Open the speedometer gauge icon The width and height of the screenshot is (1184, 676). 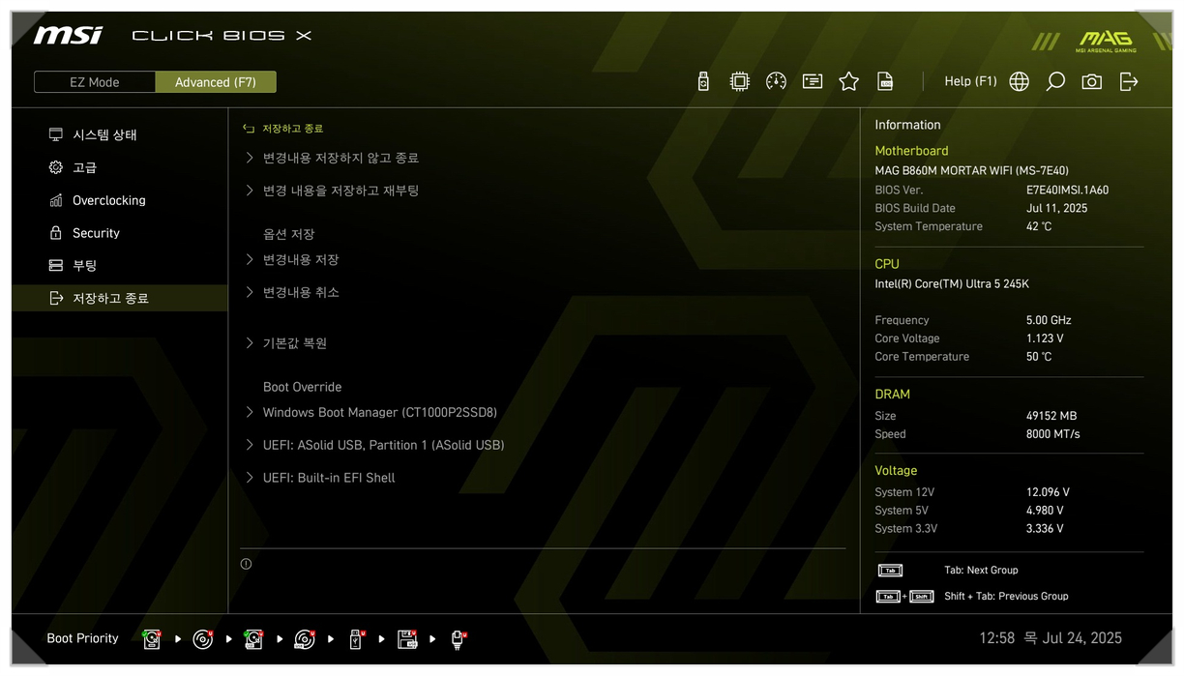tap(776, 82)
